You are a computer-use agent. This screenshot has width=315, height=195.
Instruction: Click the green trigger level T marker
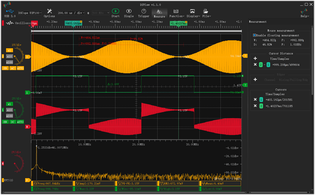[x=245, y=85]
